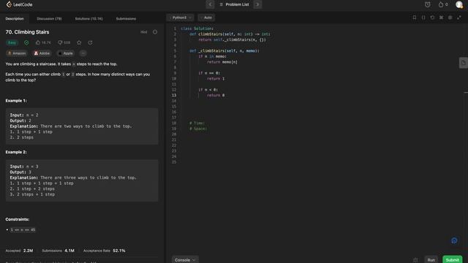This screenshot has height=263, width=468.
Task: Run the code
Action: click(x=431, y=260)
